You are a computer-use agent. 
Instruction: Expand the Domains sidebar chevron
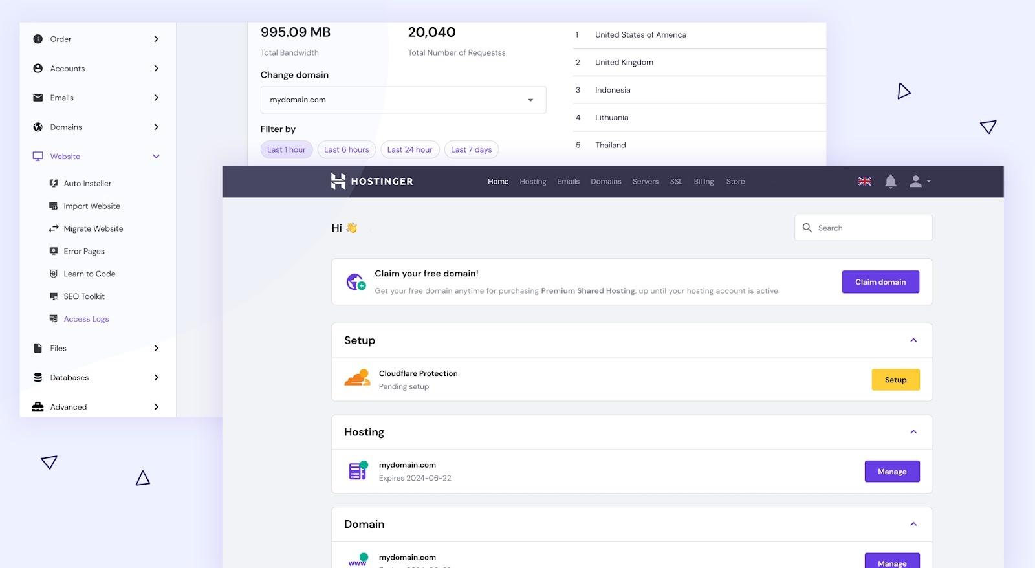coord(156,127)
